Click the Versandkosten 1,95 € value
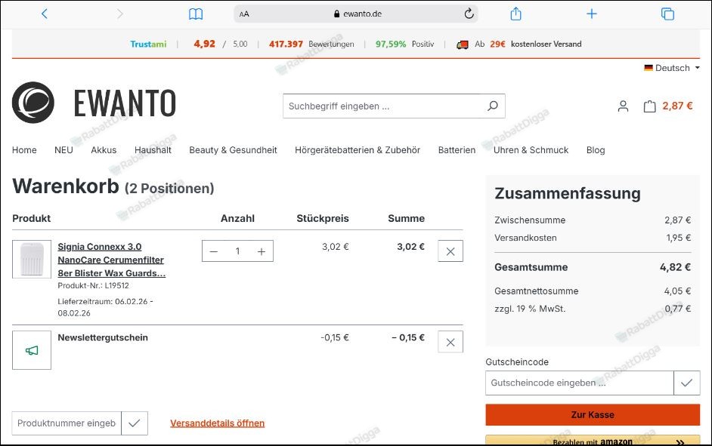Image resolution: width=712 pixels, height=446 pixels. [679, 238]
